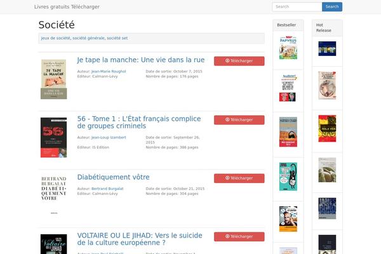This screenshot has height=254, width=381.
Task: Open Papyrus Astérix cover in Bestseller
Action: pyautogui.click(x=288, y=48)
